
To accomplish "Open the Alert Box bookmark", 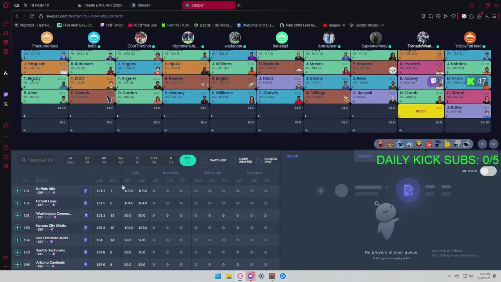I will coord(76,25).
